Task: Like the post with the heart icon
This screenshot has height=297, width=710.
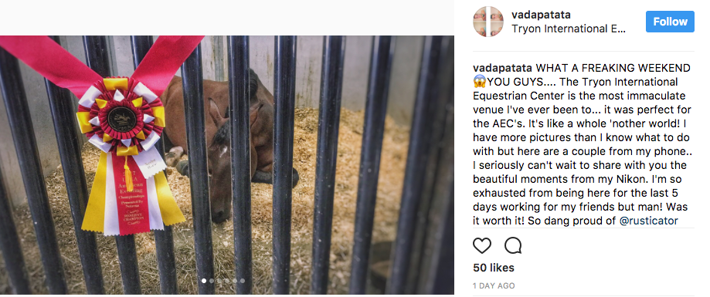Action: [482, 245]
